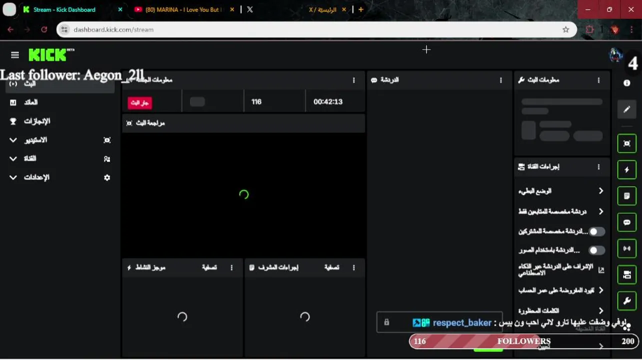Screen dimensions: 642x360
Task: Click the lock icon in chat input
Action: pyautogui.click(x=386, y=322)
